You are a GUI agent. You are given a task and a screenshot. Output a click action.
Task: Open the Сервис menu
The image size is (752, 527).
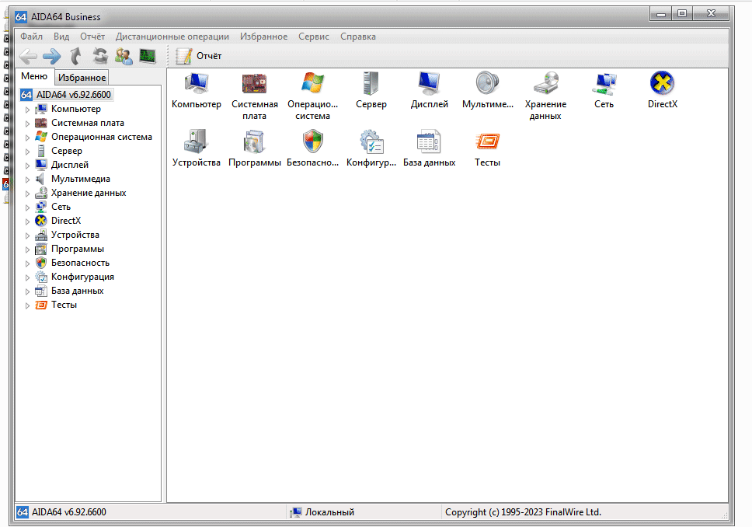point(314,37)
